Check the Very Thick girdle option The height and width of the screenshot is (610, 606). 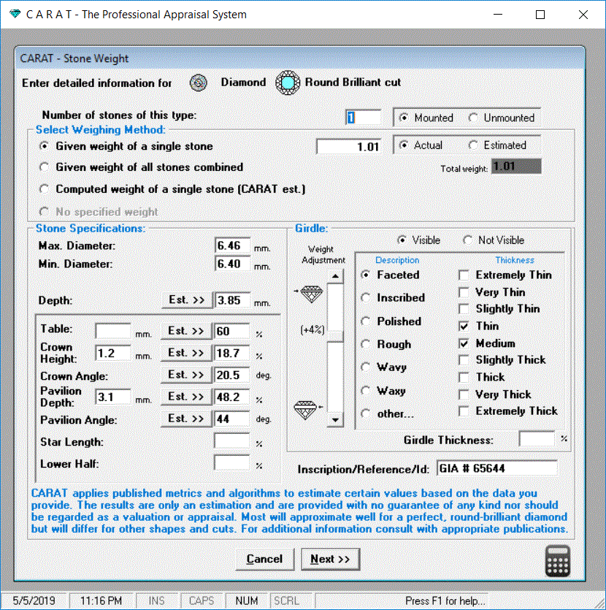464,394
